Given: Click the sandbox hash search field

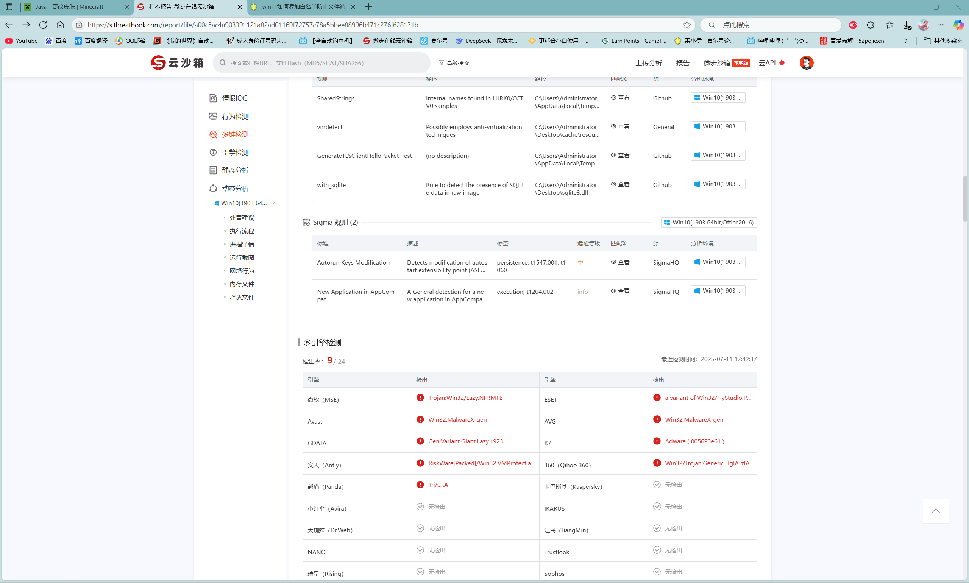Looking at the screenshot, I should (321, 62).
